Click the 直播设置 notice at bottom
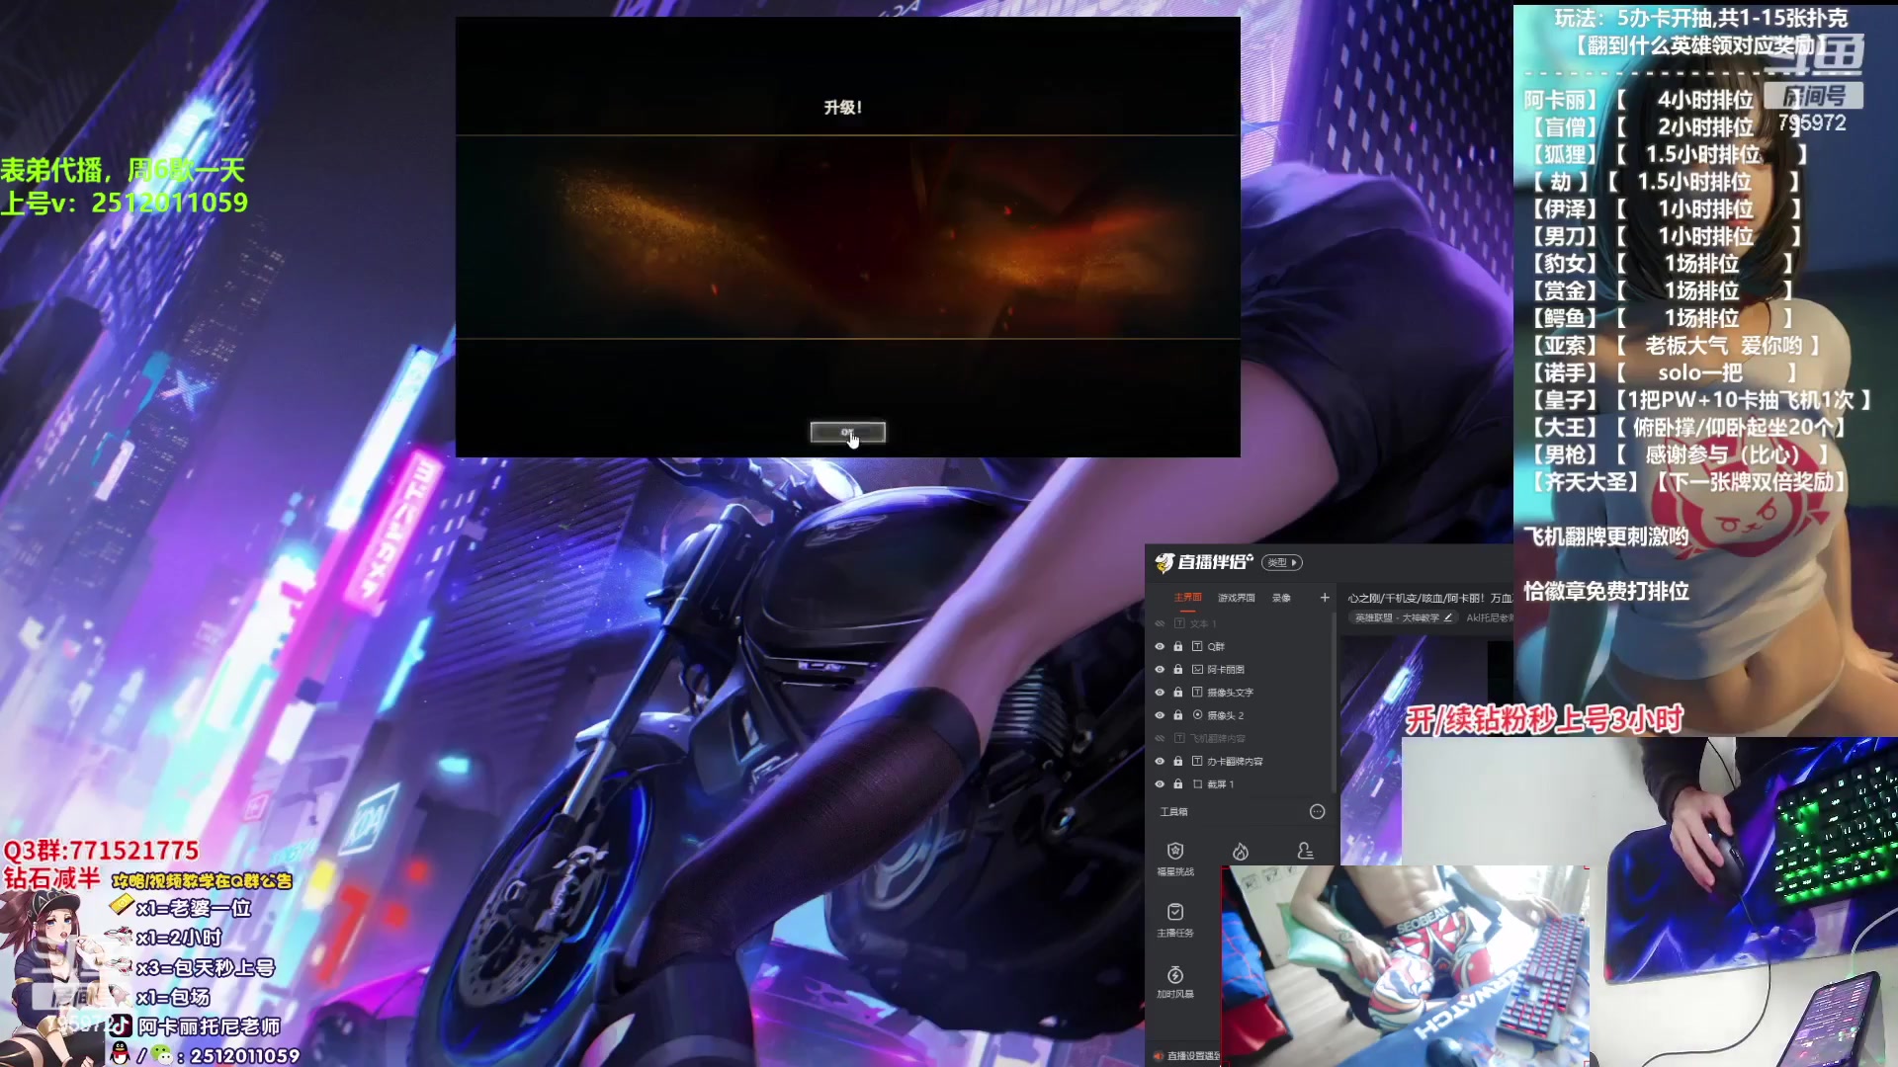Image resolution: width=1898 pixels, height=1067 pixels. click(1192, 1056)
